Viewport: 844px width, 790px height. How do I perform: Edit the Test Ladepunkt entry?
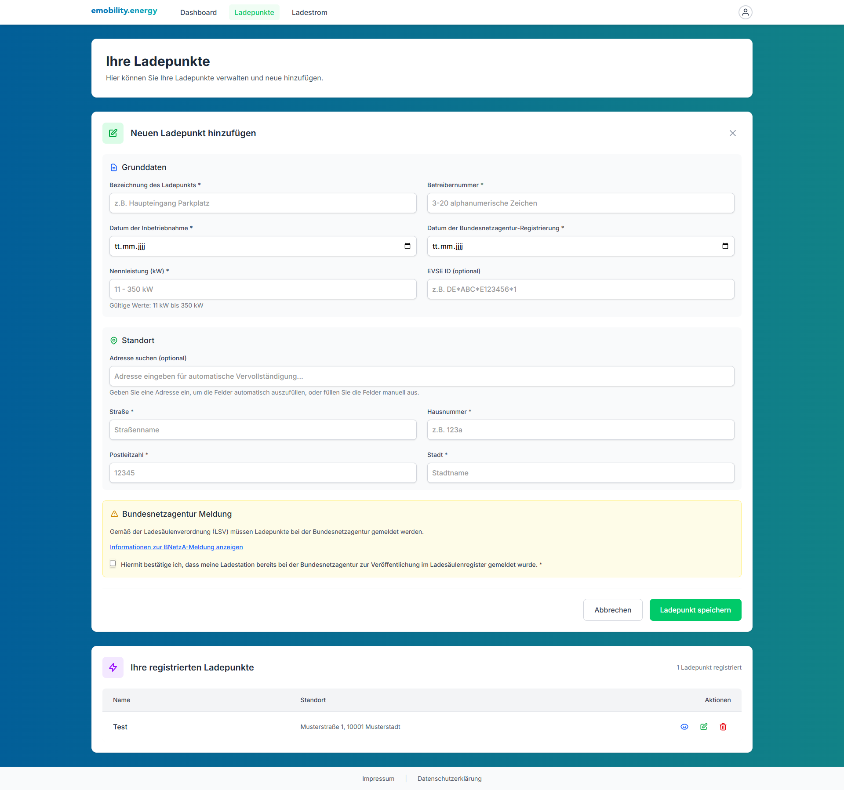tap(704, 727)
